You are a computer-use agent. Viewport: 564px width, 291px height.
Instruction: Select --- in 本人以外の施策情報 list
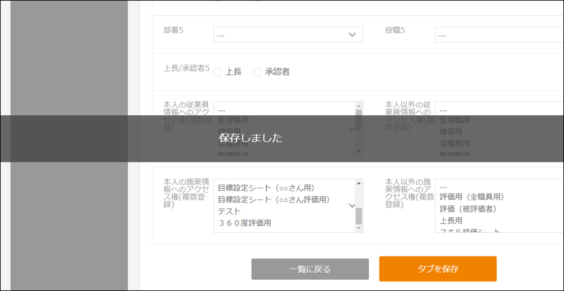pos(443,187)
